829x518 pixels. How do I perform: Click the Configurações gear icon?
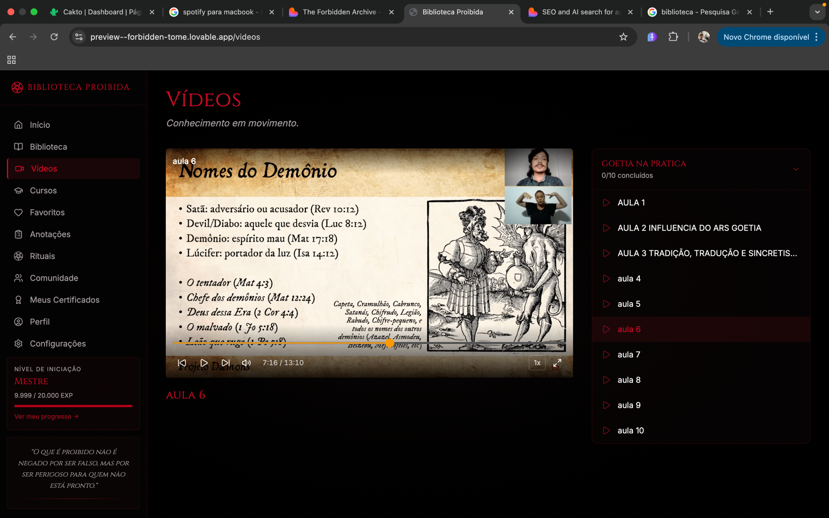point(18,344)
